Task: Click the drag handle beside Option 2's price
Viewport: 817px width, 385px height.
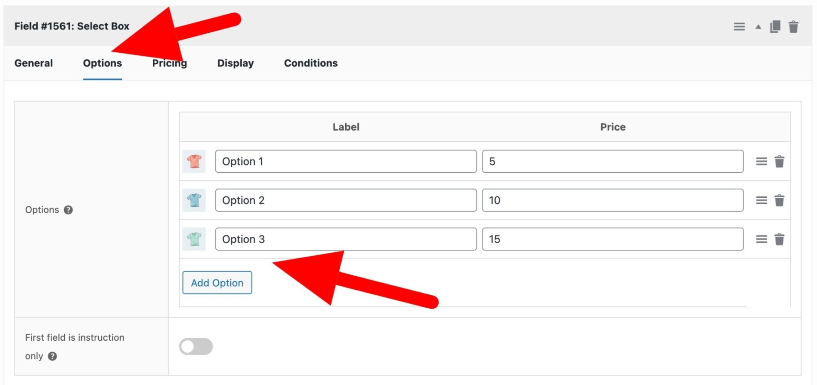Action: coord(761,200)
